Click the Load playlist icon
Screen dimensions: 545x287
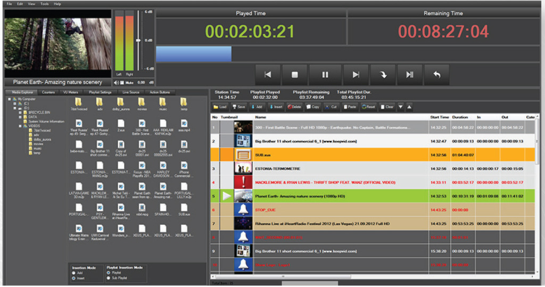pyautogui.click(x=220, y=107)
